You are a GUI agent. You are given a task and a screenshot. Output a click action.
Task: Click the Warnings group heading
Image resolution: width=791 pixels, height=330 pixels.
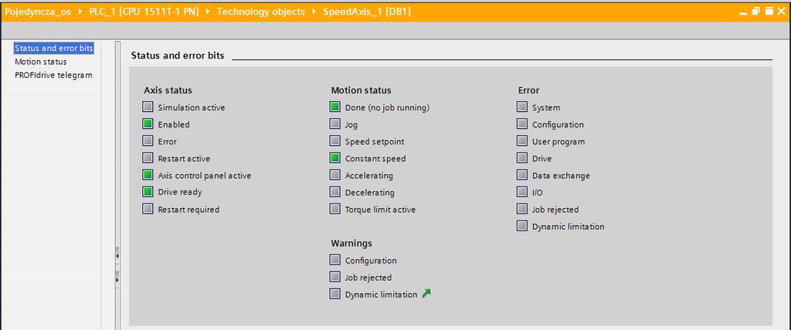[351, 244]
